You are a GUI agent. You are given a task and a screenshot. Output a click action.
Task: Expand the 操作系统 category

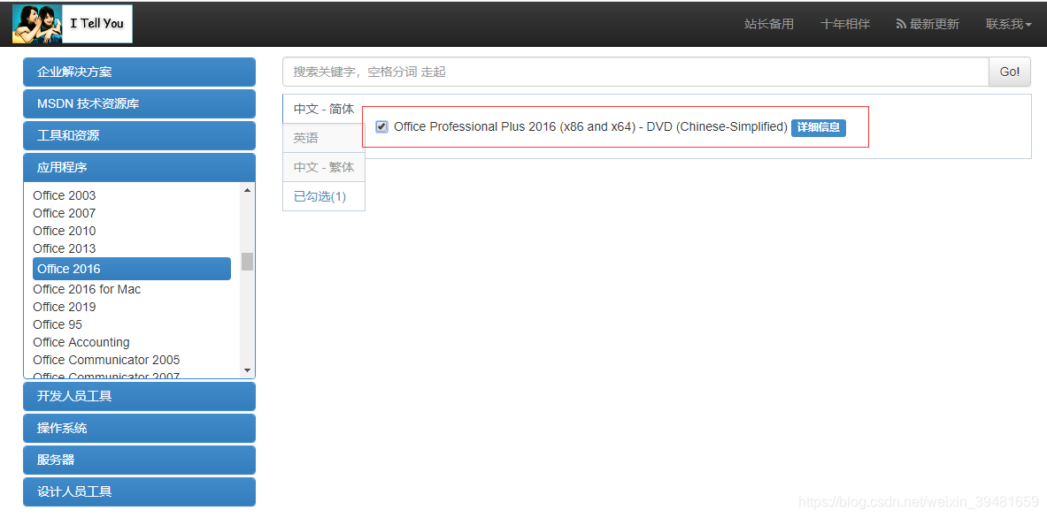139,428
